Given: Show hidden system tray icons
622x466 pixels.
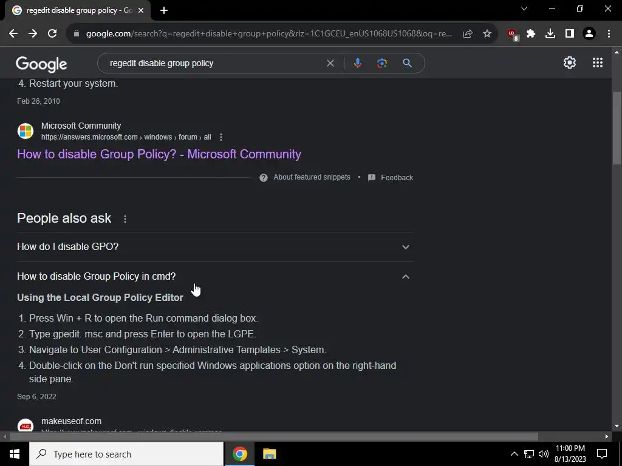Looking at the screenshot, I should (x=514, y=454).
